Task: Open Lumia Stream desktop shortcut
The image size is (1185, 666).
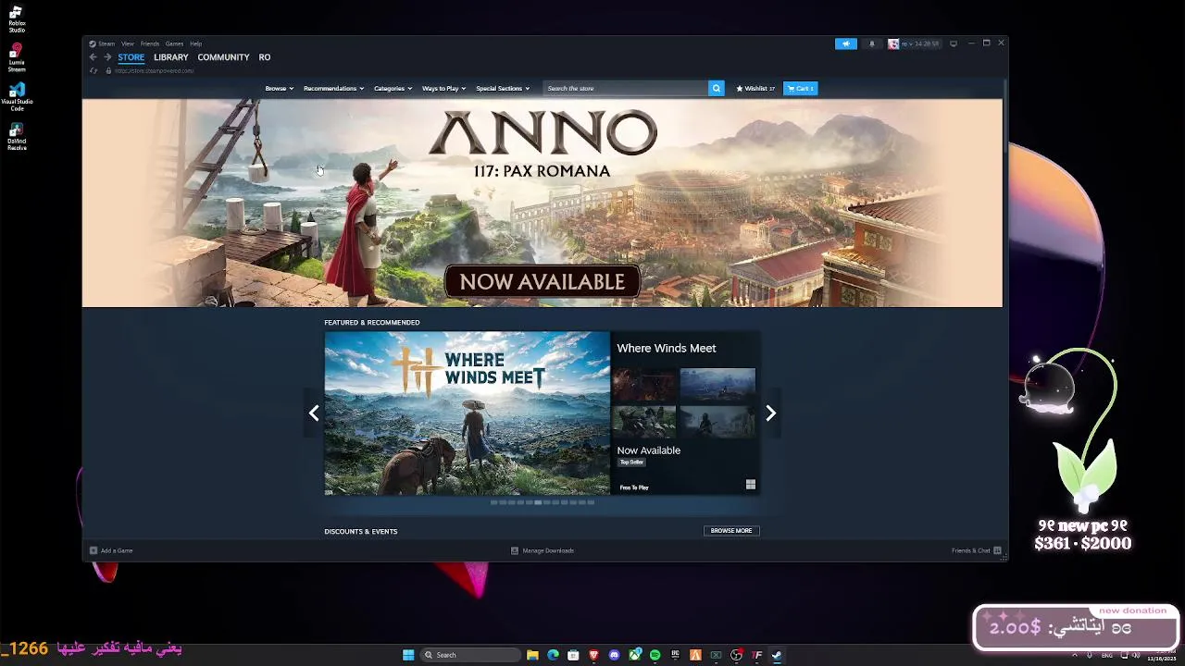Action: click(x=17, y=57)
